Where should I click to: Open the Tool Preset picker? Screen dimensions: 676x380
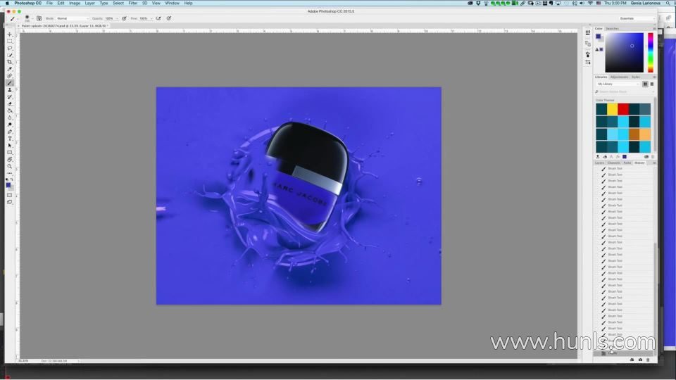(x=14, y=18)
